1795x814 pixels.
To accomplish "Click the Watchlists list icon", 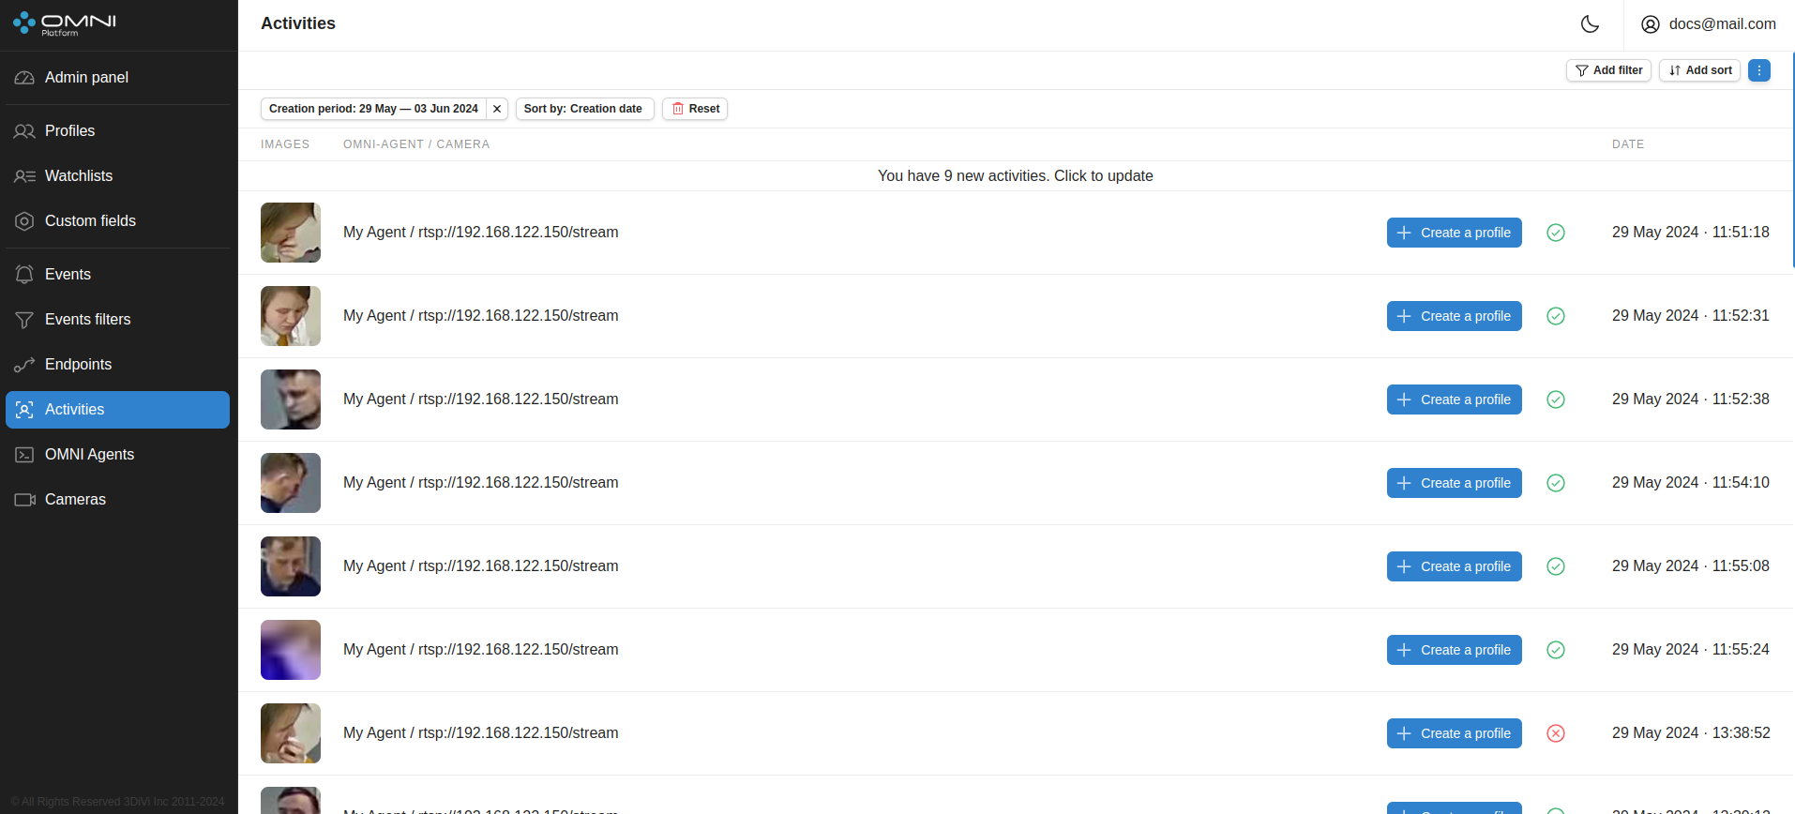I will pos(24,176).
